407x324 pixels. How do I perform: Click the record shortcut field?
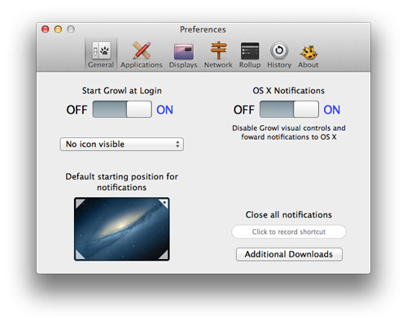tap(289, 231)
